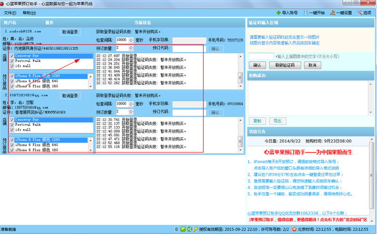Click the 一键开始 toolbar label
The height and width of the screenshot is (234, 377).
click(317, 13)
